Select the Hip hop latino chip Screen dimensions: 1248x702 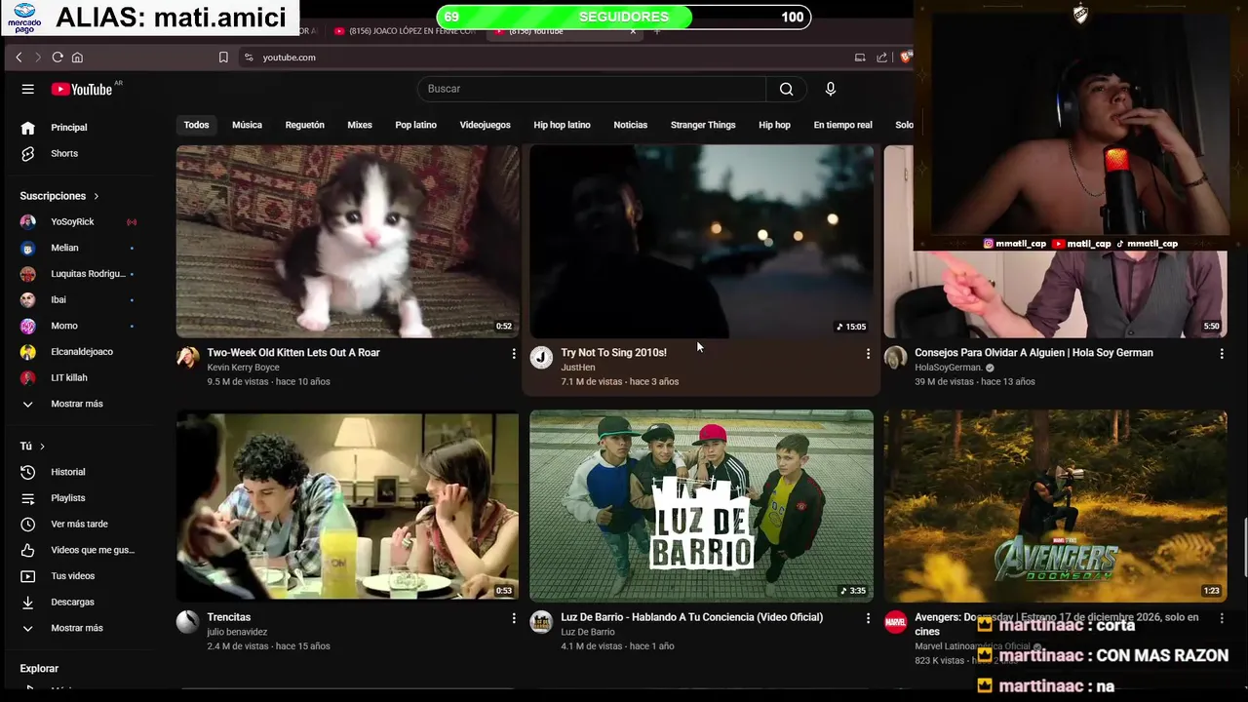(562, 125)
